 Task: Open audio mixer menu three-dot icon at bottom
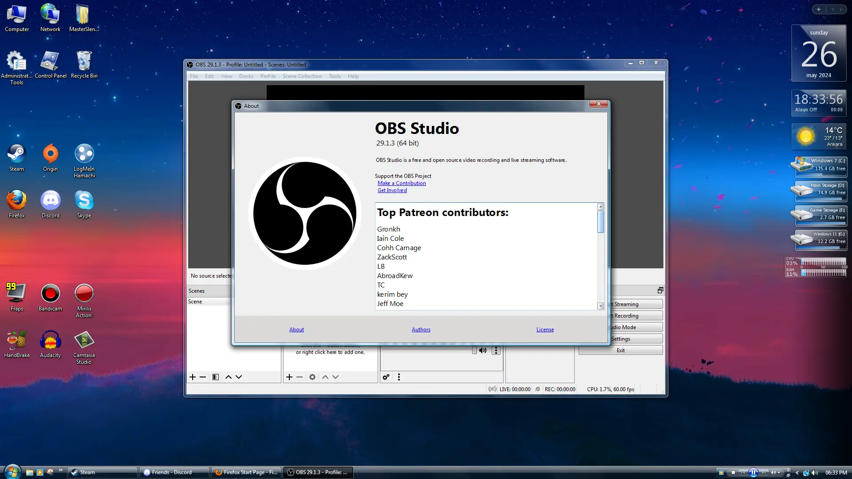pos(399,377)
